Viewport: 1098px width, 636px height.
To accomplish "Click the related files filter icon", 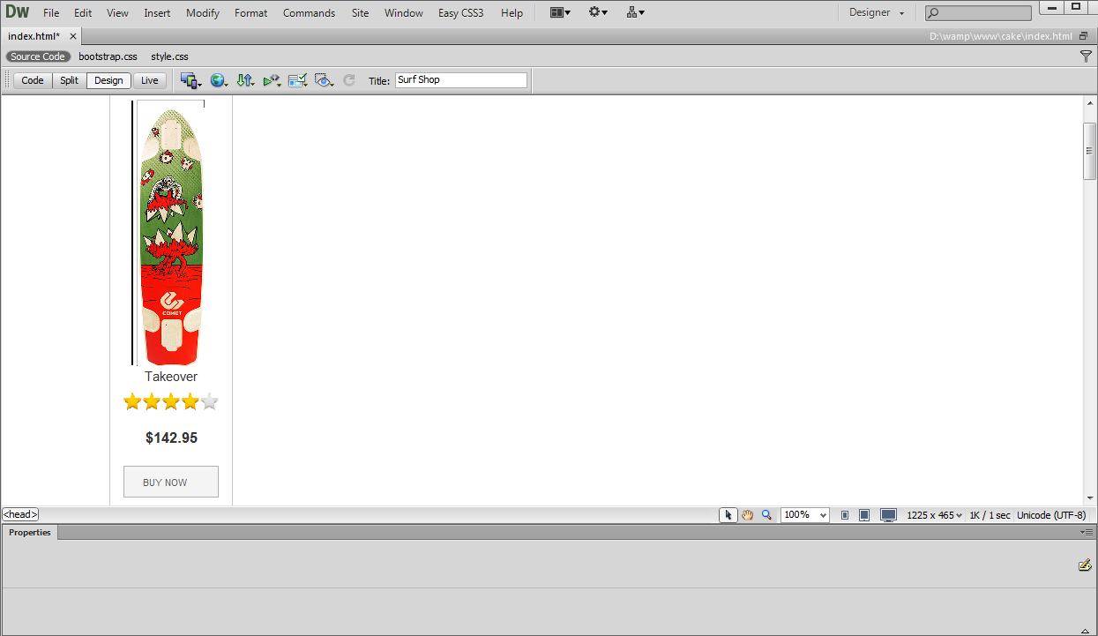I will (x=1086, y=56).
